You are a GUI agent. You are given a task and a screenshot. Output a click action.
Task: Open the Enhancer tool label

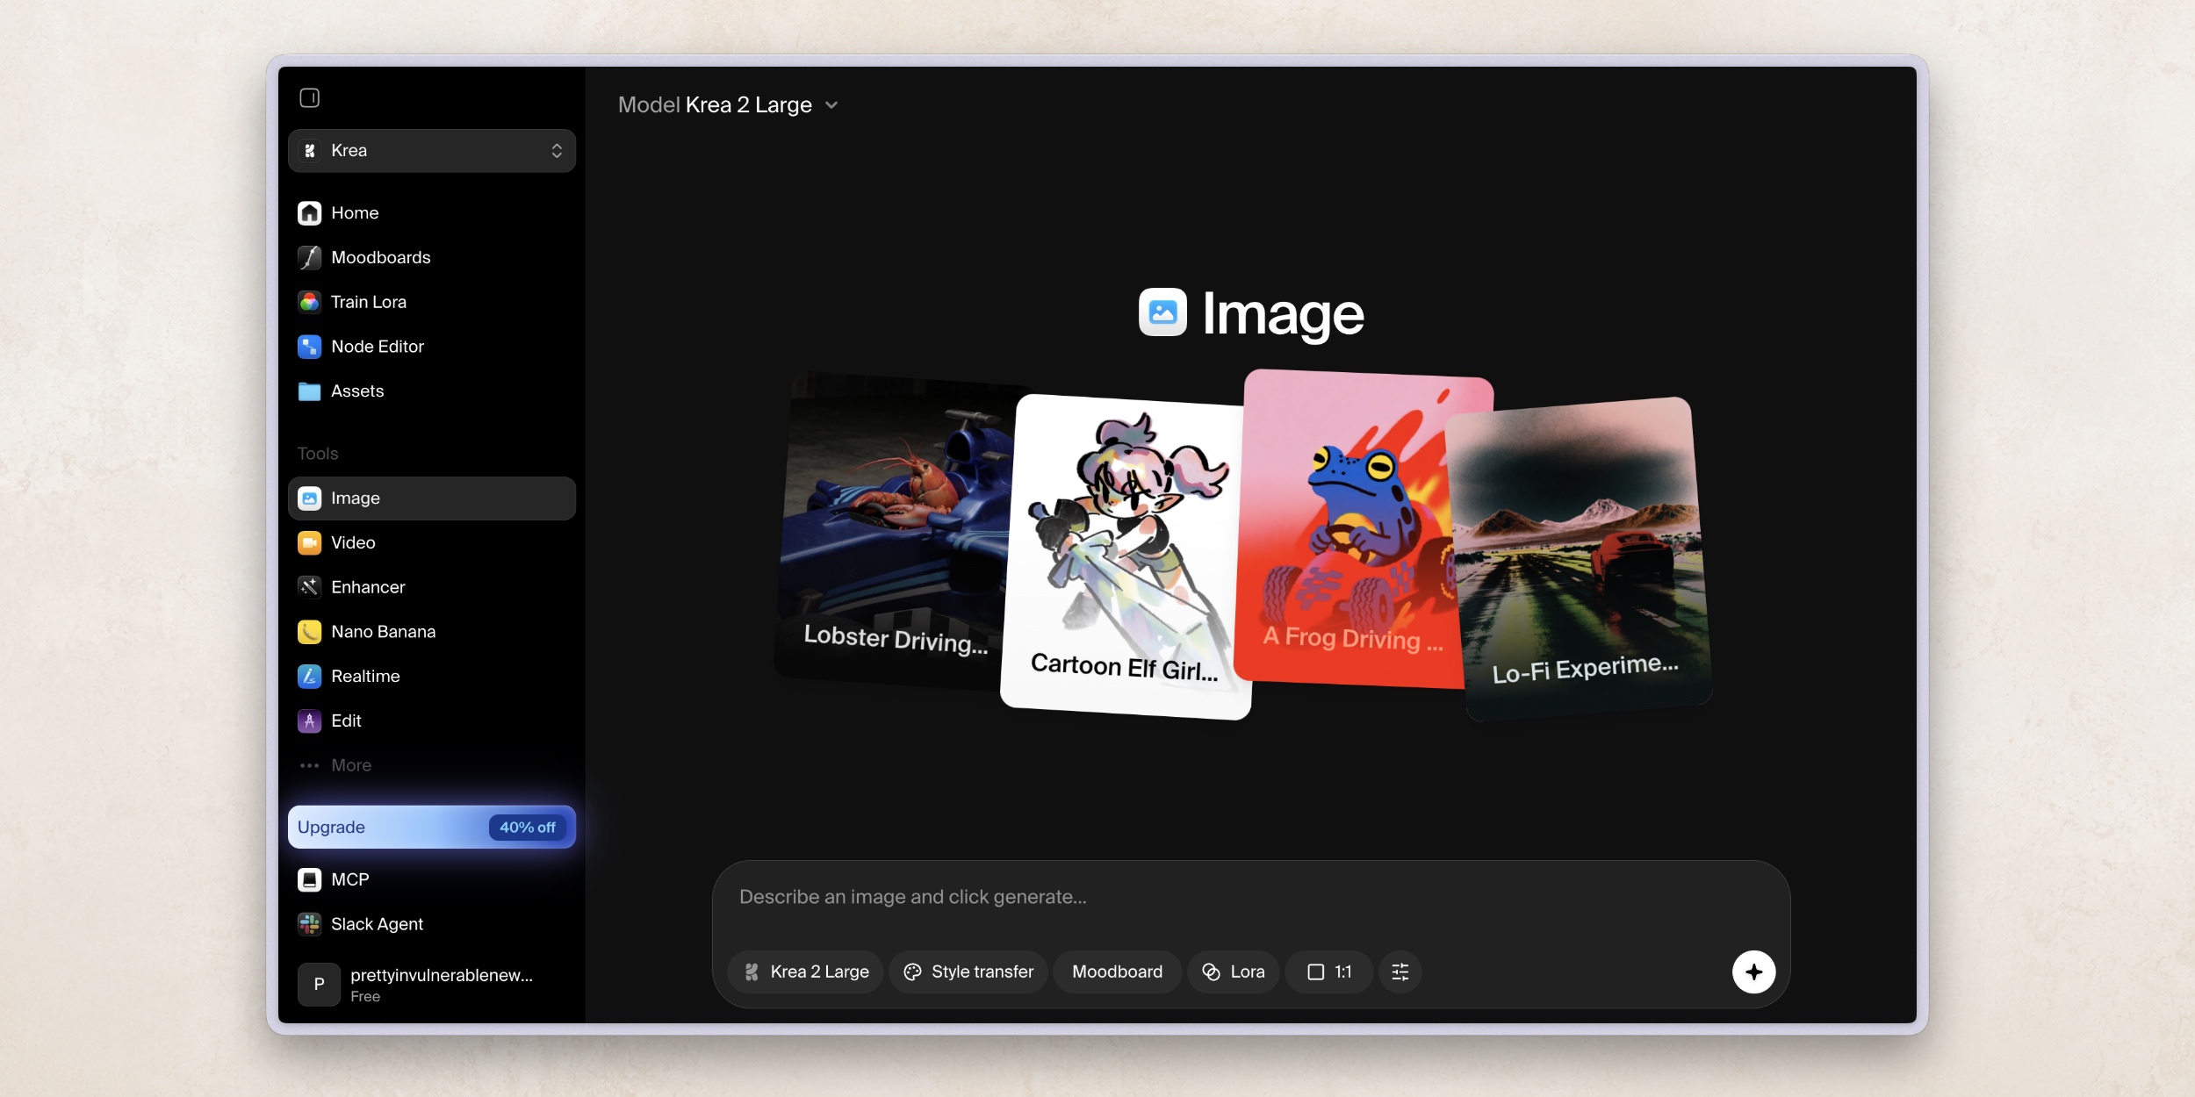pyautogui.click(x=368, y=587)
